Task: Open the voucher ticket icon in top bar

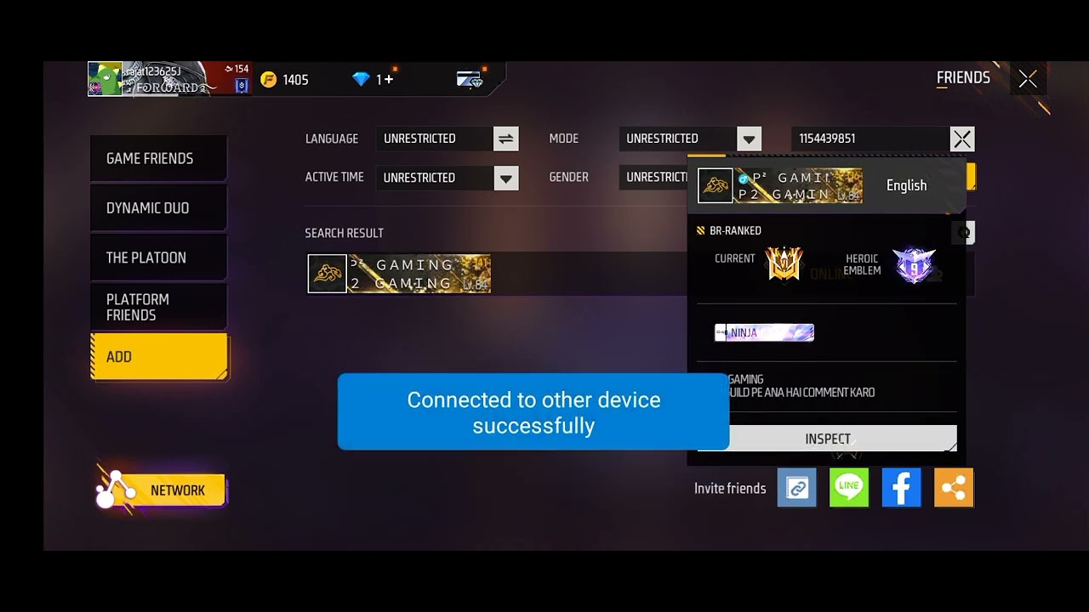Action: click(x=470, y=79)
